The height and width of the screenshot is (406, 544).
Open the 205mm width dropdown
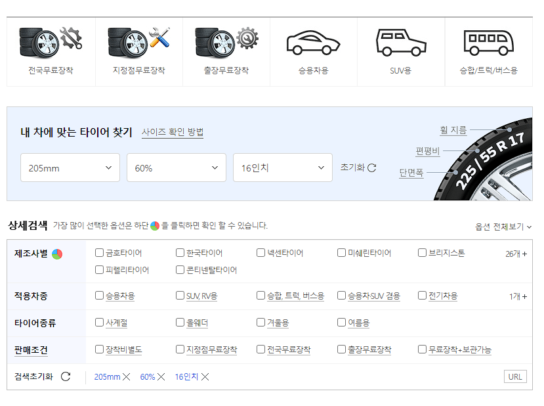click(70, 168)
